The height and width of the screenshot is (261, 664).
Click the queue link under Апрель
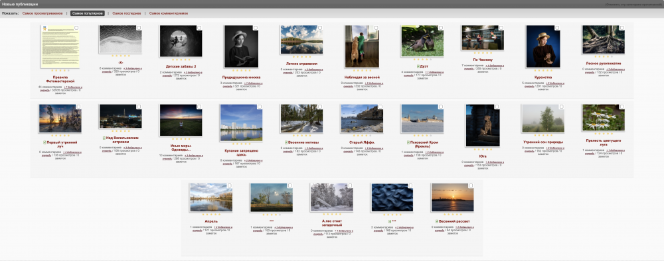click(x=212, y=229)
